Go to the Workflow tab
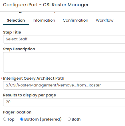 coord(105,20)
